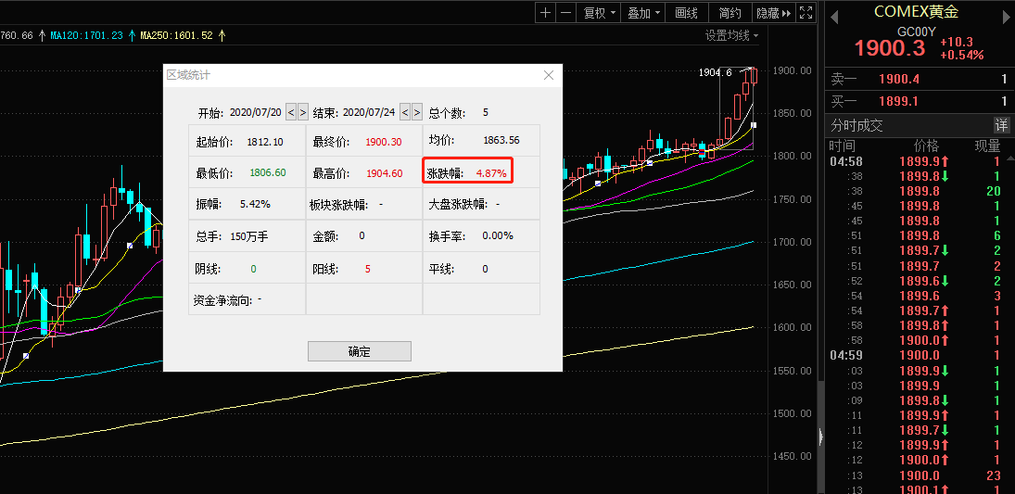This screenshot has height=494, width=1015.
Task: Open 设置均线 moving average settings
Action: (731, 35)
